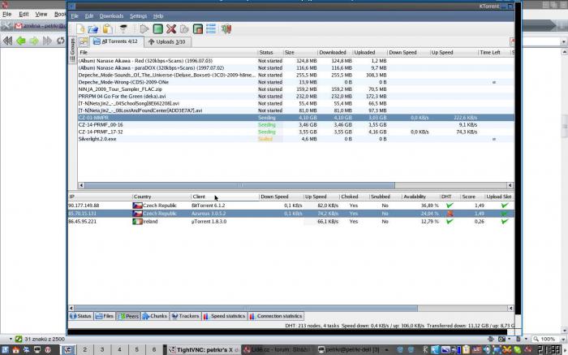The height and width of the screenshot is (355, 568).
Task: Sort torrents by the Status column header
Action: point(270,52)
